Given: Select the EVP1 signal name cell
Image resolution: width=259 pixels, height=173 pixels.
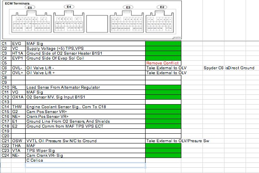Looking at the screenshot, I should (x=18, y=58).
